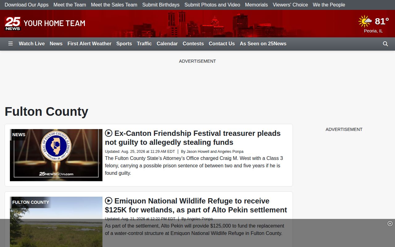Screen dimensions: 395x247
Task: Close the bottom ad overlay
Action: click(390, 224)
